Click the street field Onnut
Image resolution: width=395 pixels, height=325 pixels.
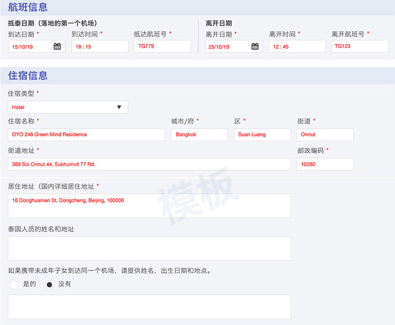(325, 135)
